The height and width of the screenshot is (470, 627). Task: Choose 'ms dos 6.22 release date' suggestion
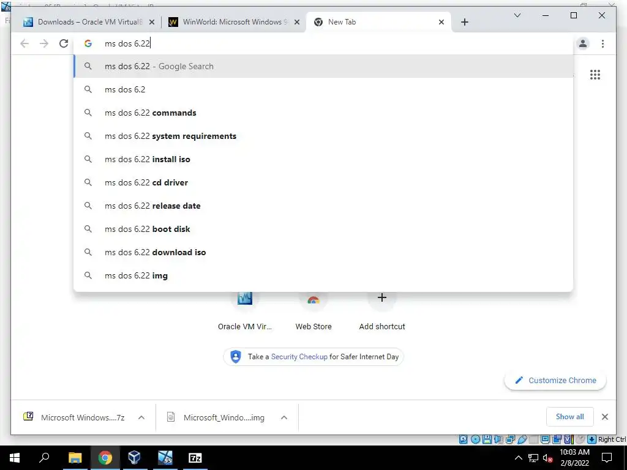(x=323, y=206)
